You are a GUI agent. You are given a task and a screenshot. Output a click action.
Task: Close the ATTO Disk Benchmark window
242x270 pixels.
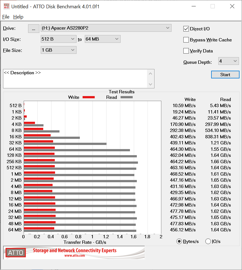(x=232, y=6)
